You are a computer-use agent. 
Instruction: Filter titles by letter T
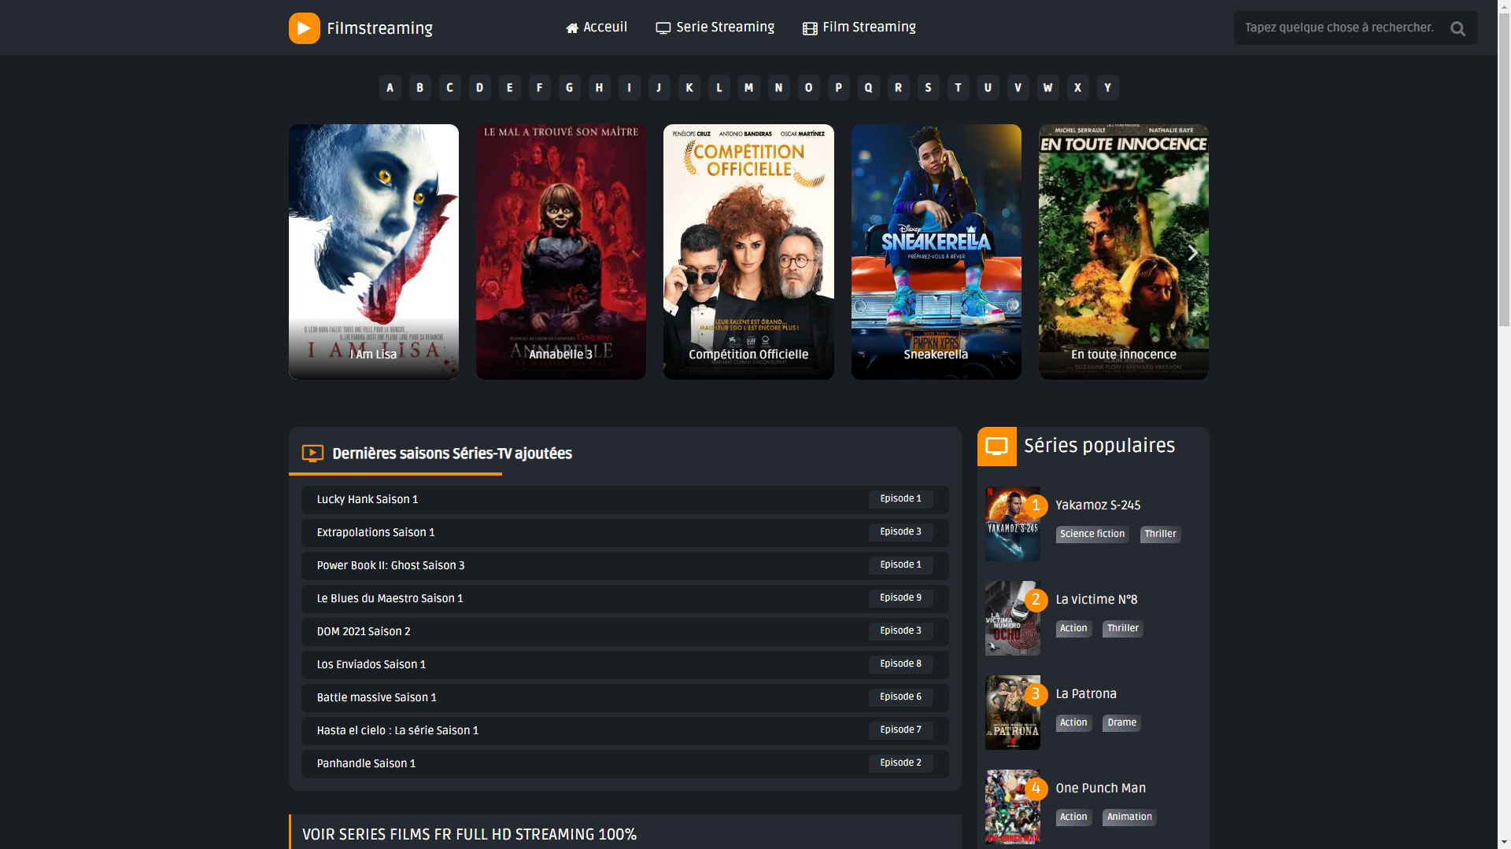click(x=958, y=88)
